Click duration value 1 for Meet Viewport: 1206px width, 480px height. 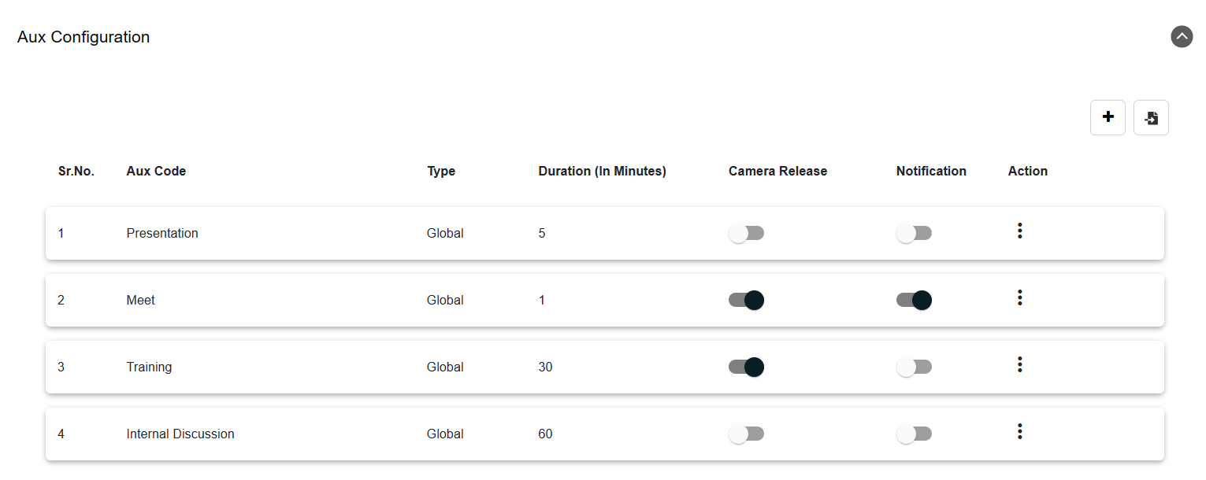click(542, 300)
